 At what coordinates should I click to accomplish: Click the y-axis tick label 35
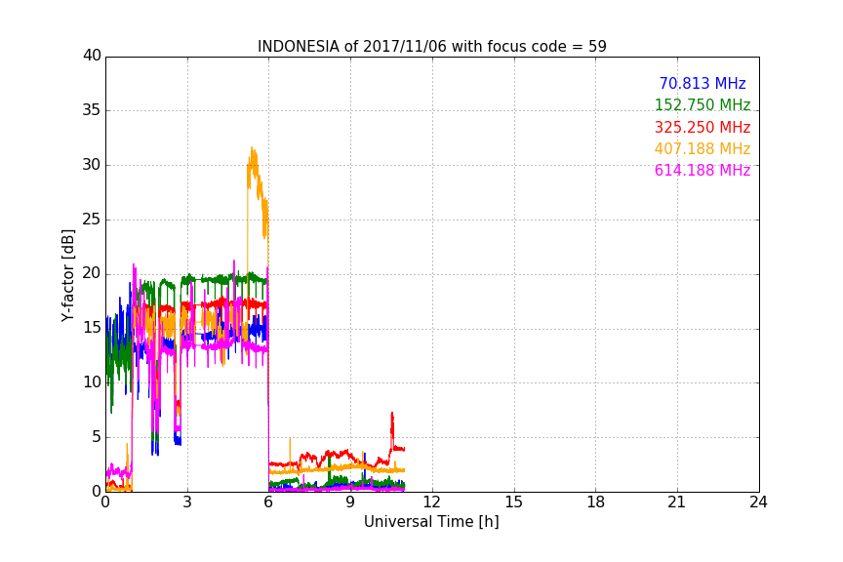pyautogui.click(x=92, y=110)
